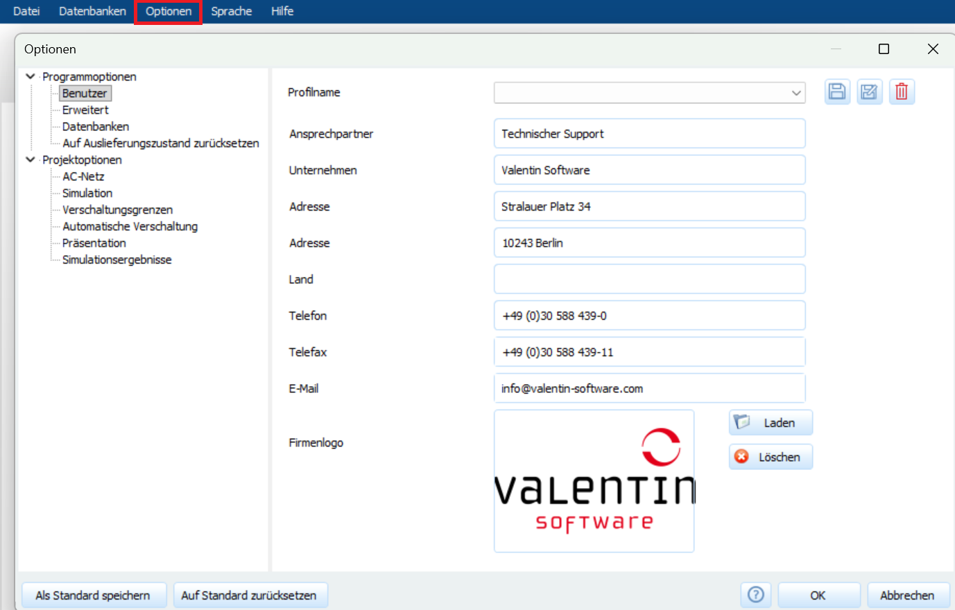This screenshot has width=955, height=610.
Task: Click the blue help question mark icon
Action: pos(756,595)
